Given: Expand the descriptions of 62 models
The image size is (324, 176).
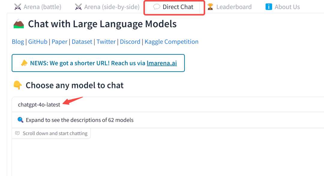Looking at the screenshot, I should point(168,120).
